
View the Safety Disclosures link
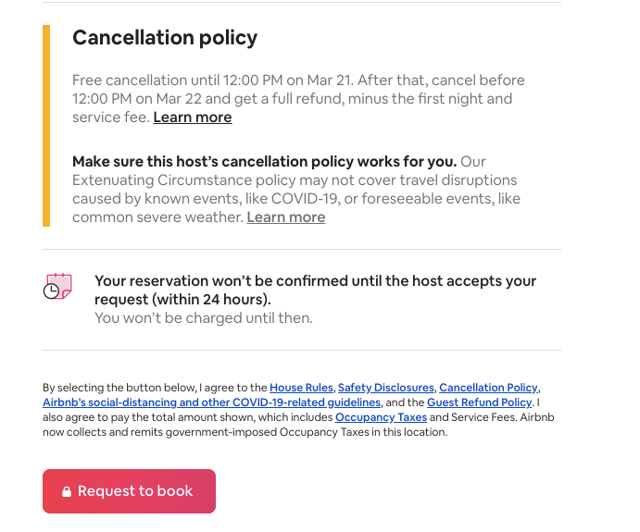click(x=385, y=388)
